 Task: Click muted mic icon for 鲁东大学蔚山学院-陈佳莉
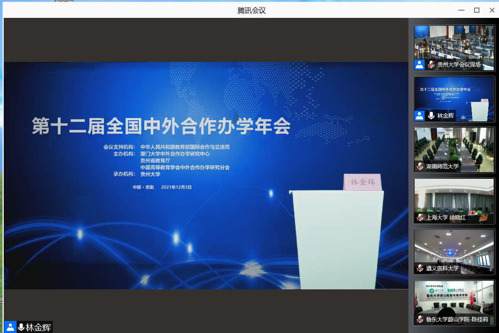pos(420,320)
